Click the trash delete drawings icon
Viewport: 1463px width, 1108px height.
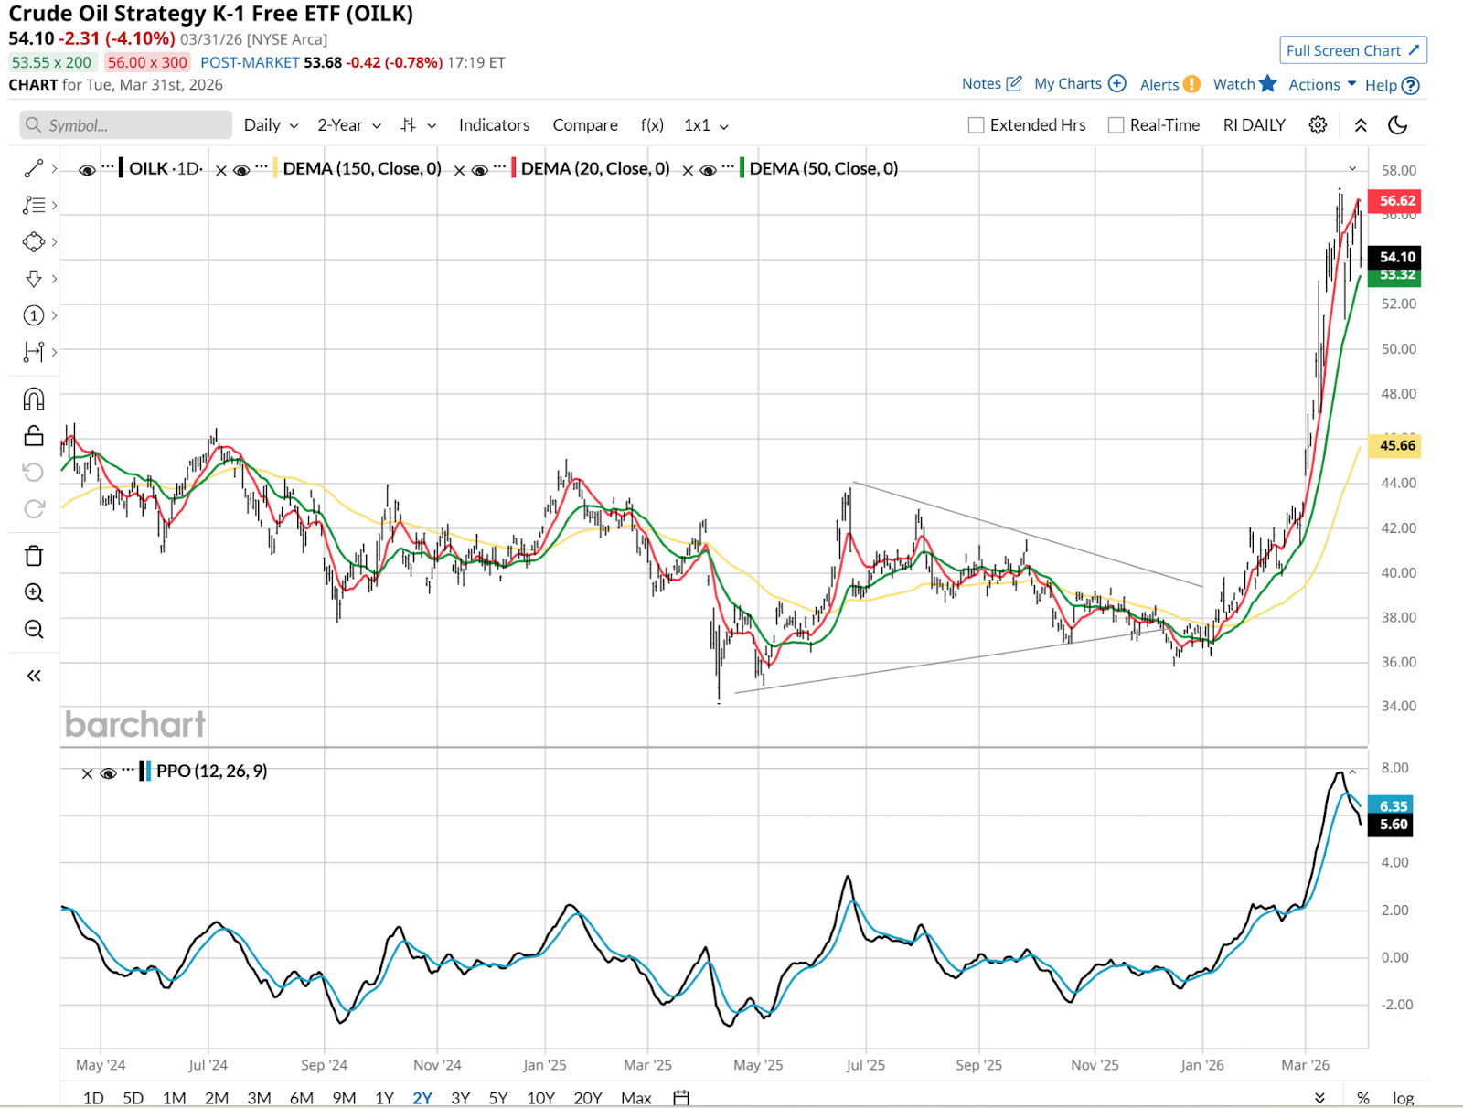tap(34, 556)
